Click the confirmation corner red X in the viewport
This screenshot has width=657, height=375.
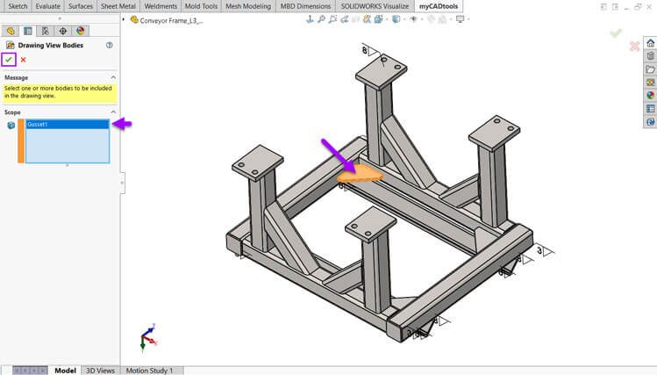pos(635,46)
